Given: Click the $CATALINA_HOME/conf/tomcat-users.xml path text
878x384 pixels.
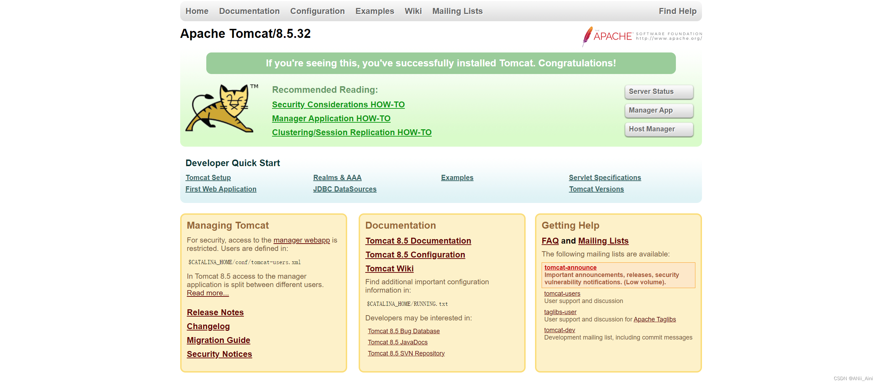Looking at the screenshot, I should point(245,262).
